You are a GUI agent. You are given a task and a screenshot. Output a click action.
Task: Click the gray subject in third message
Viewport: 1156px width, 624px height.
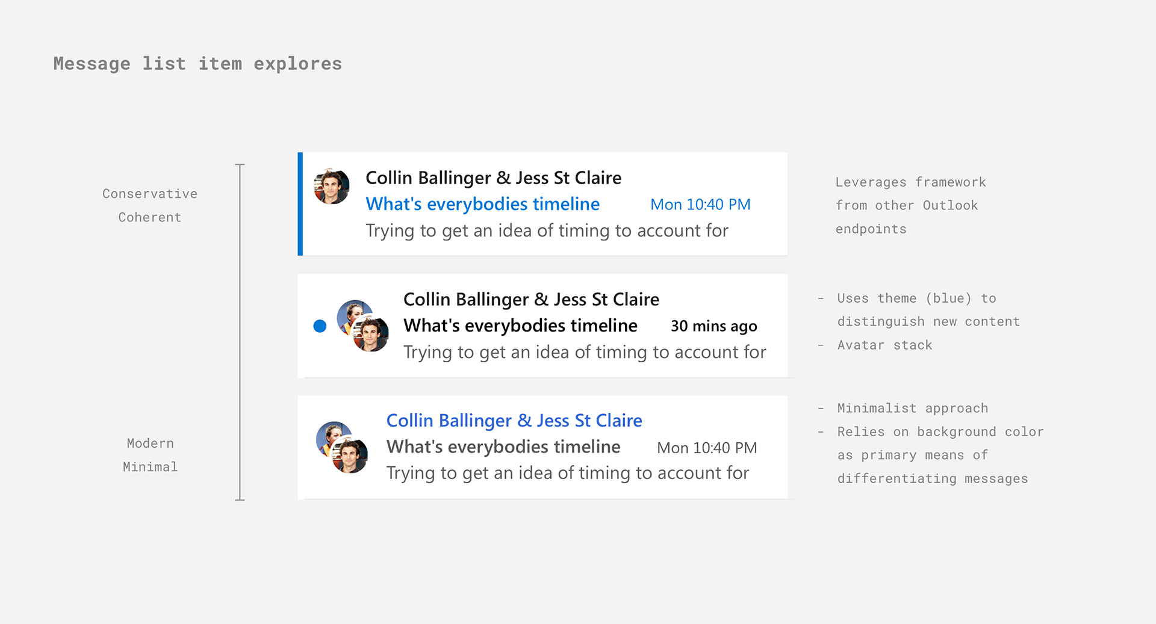coord(503,447)
